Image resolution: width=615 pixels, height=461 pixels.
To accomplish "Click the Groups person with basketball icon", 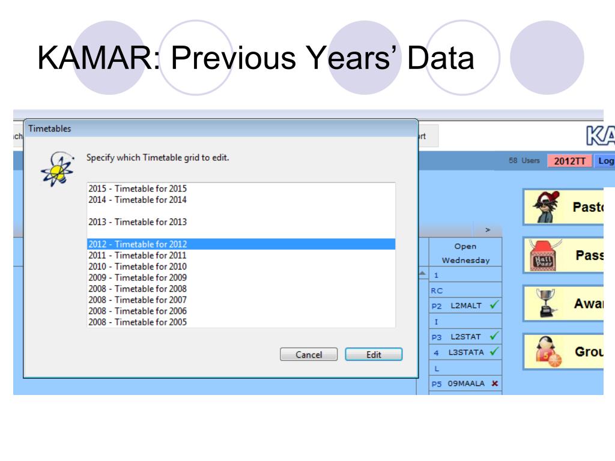I will click(x=549, y=352).
